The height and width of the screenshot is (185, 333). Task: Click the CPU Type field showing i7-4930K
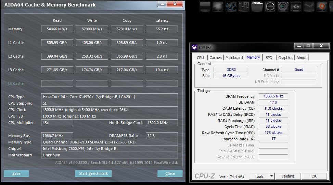pos(110,97)
